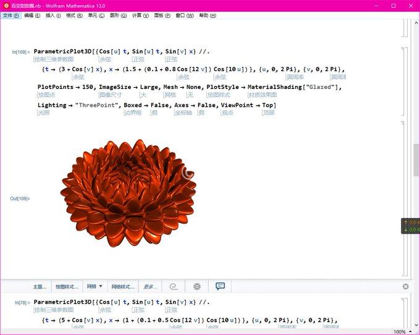Viewport: 420px width, 335px height.
Task: Open the 计算 (Evaluation) menu
Action: tap(140, 15)
